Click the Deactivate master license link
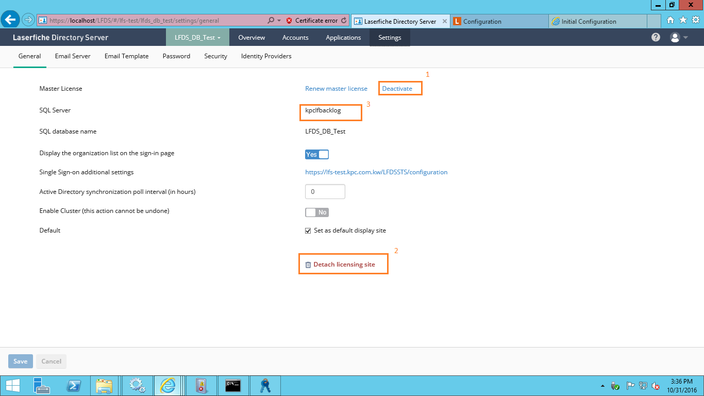Screen dimensions: 704x396 tap(397, 89)
